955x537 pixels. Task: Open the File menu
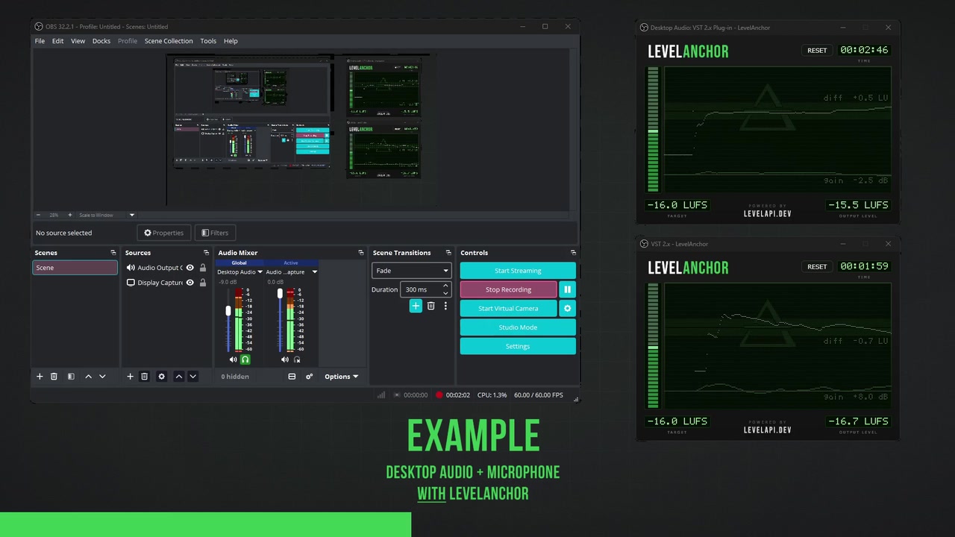(40, 41)
